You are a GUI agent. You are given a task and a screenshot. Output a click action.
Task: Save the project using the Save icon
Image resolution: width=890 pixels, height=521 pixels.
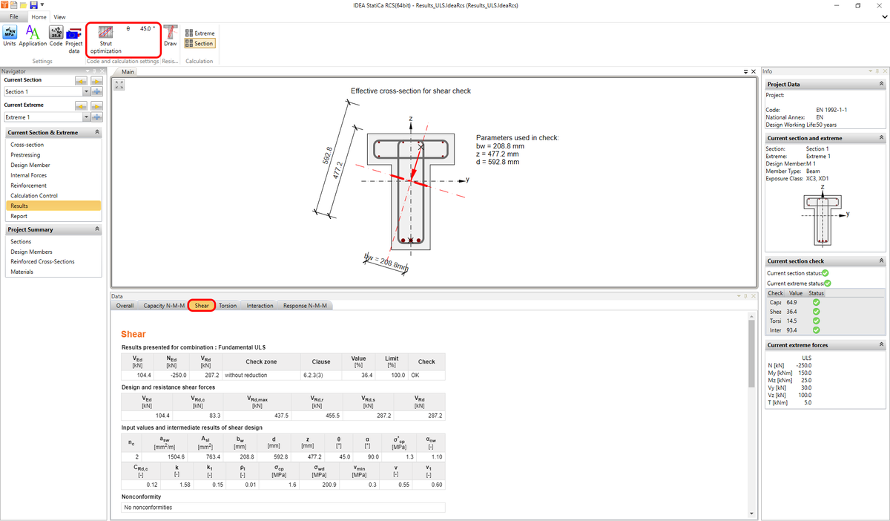point(33,4)
